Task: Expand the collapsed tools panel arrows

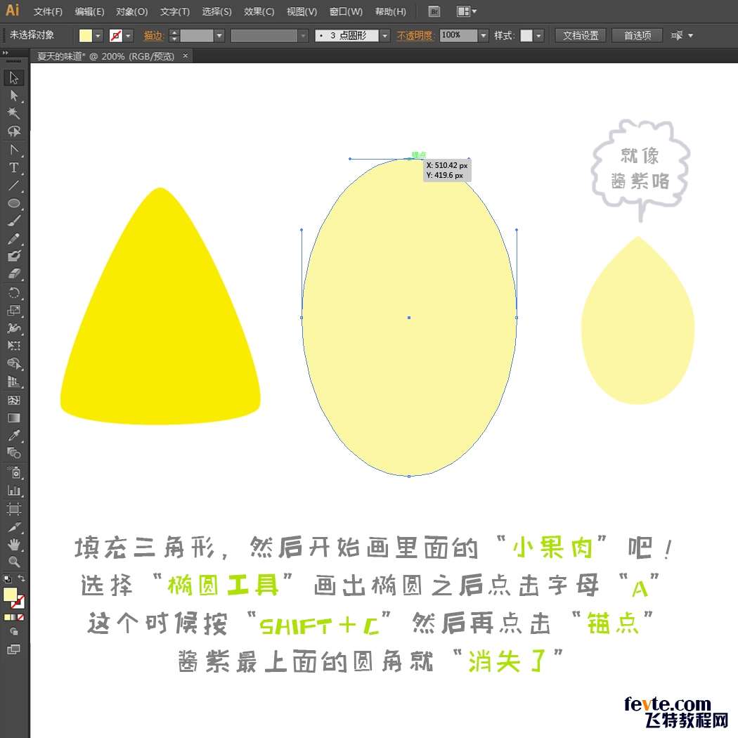Action: coord(5,53)
